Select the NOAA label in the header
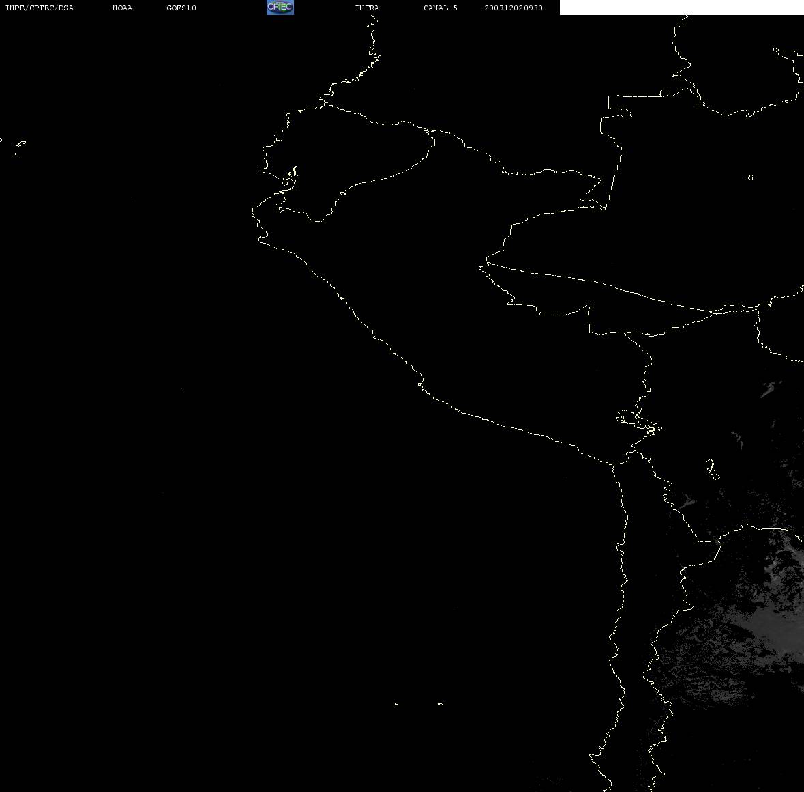 click(x=122, y=8)
